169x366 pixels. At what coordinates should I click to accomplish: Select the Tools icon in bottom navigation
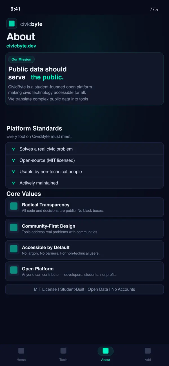click(63, 350)
